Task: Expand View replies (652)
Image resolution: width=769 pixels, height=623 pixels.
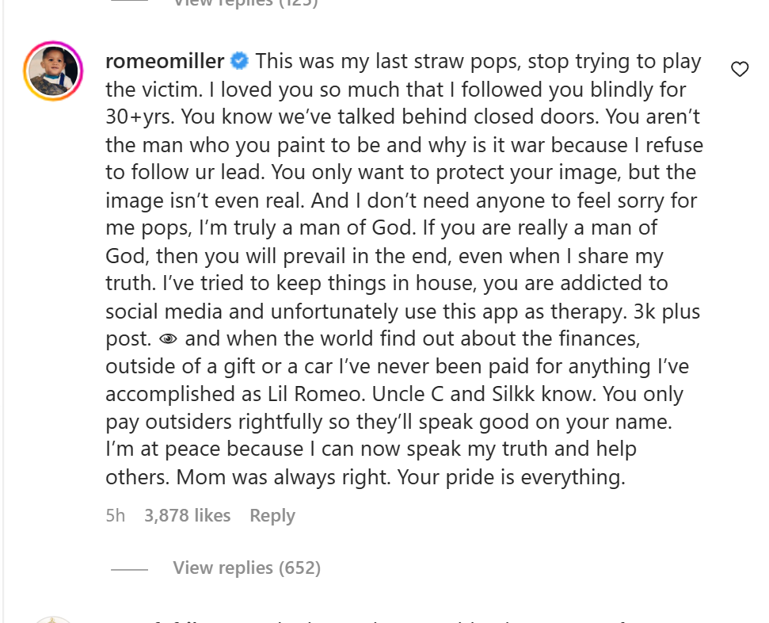Action: 246,568
